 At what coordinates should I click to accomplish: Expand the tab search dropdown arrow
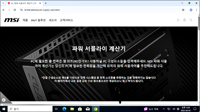coord(3,3)
